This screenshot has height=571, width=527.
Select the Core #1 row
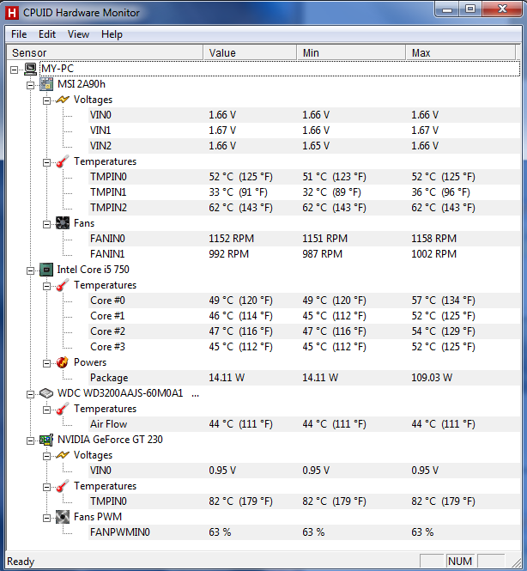[304, 316]
